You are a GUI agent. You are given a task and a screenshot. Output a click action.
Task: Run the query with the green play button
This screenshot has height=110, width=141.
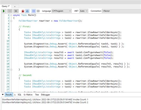[4, 11]
